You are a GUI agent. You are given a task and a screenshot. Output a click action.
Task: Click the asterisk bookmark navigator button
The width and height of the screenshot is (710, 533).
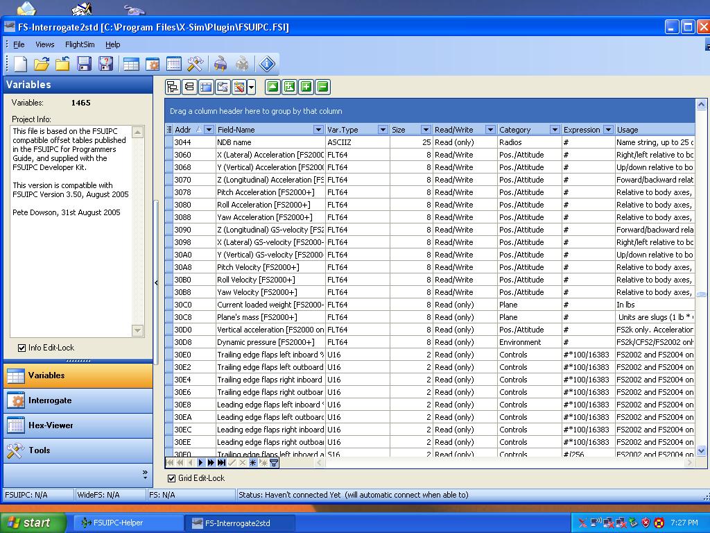252,463
